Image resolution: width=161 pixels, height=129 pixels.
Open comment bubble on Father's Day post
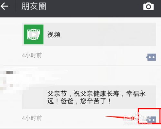(152, 120)
